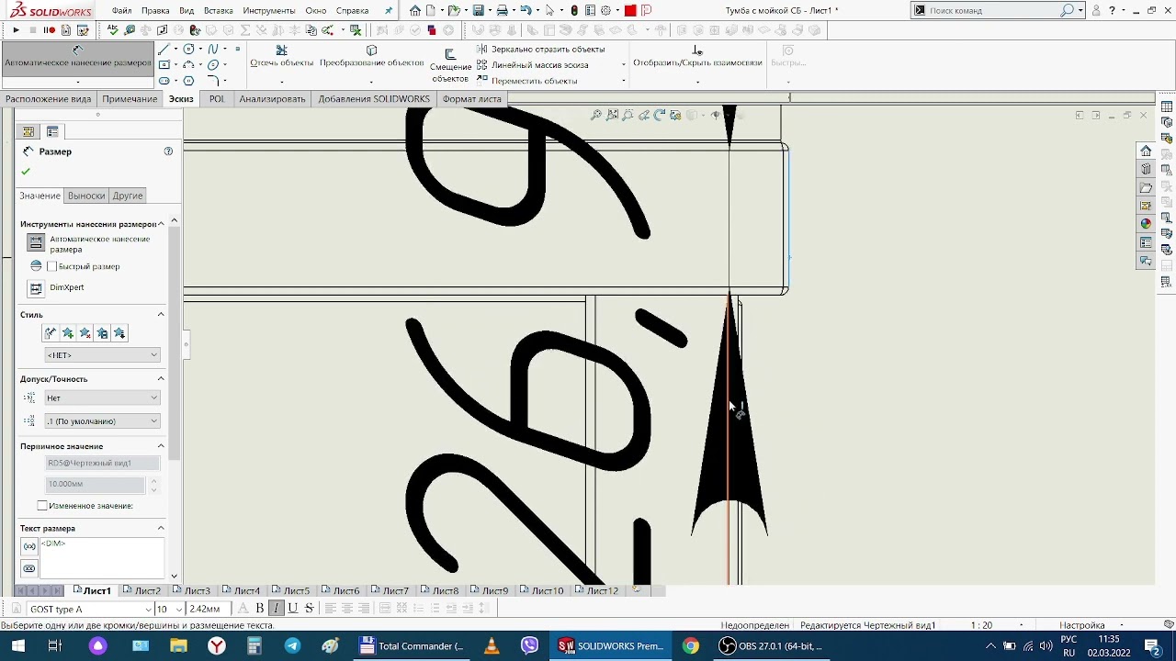Click the green checkmark to accept dimension
The width and height of the screenshot is (1176, 661).
[x=26, y=172]
